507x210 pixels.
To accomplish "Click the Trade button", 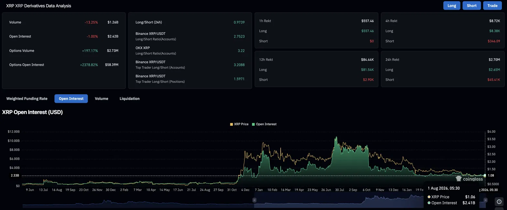I will coord(492,5).
